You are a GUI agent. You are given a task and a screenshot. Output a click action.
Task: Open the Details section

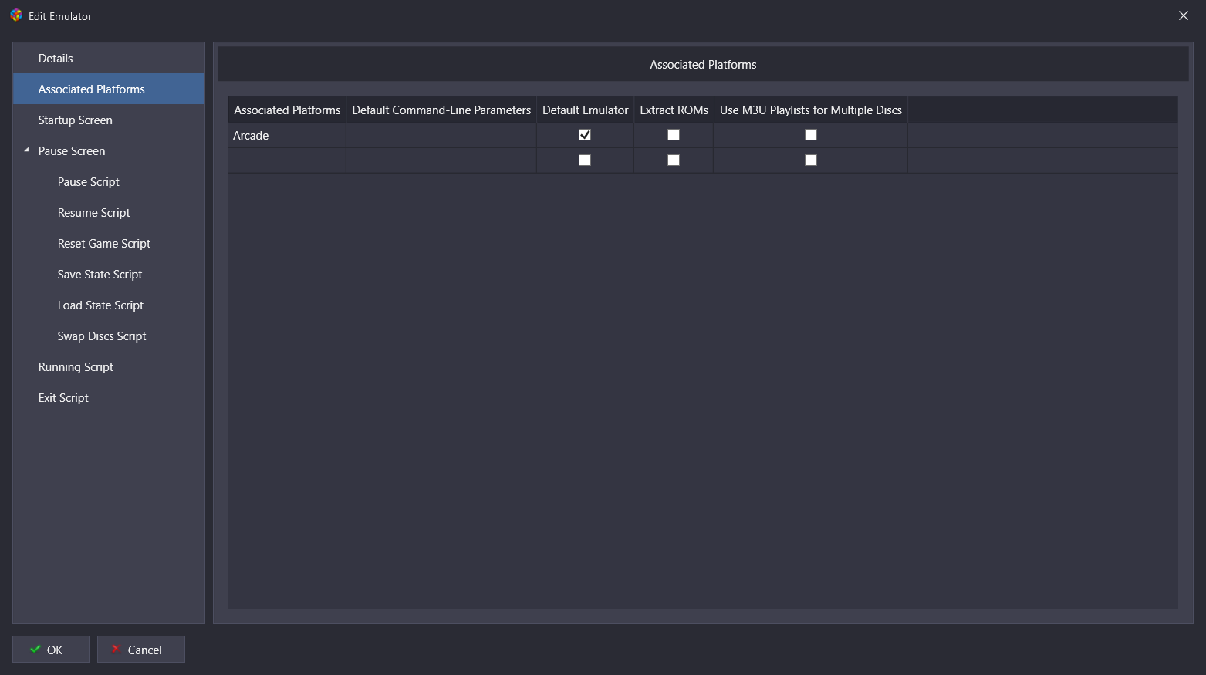tap(109, 59)
